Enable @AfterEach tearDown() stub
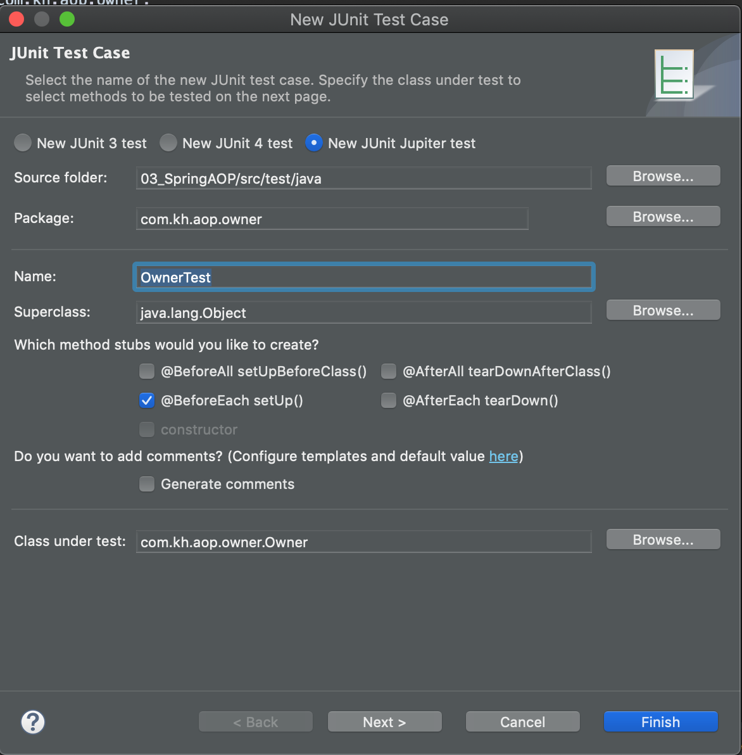Image resolution: width=742 pixels, height=755 pixels. click(388, 400)
